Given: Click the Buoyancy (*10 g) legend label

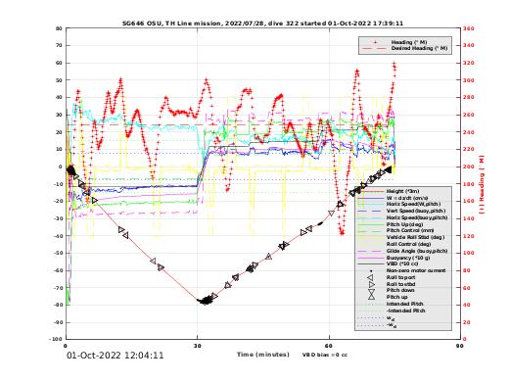Looking at the screenshot, I should 408,258.
